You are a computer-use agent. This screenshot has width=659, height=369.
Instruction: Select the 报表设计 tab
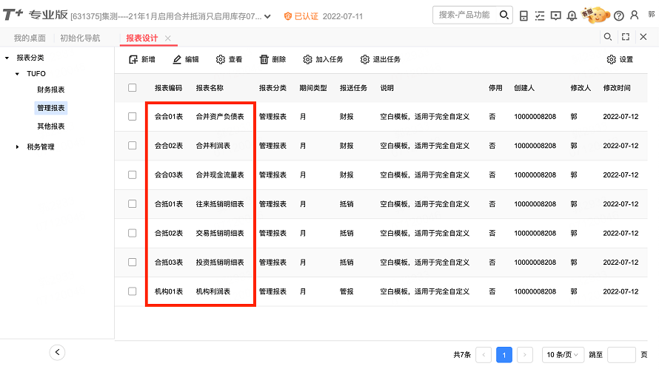coord(142,38)
